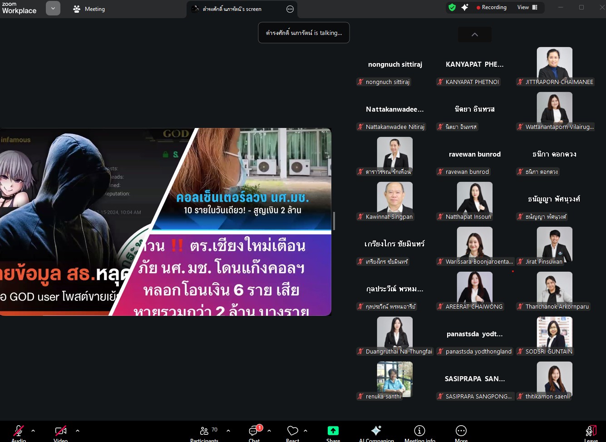Open the View layout menu

click(x=527, y=7)
